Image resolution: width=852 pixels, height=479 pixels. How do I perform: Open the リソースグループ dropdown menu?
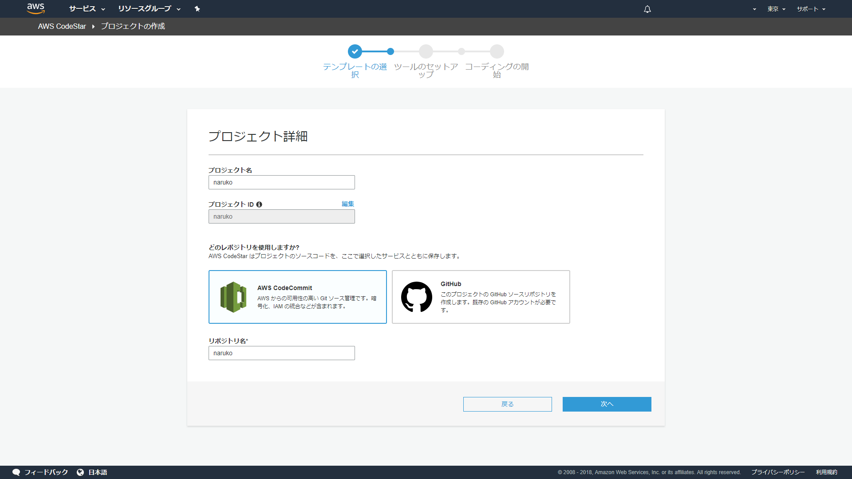click(x=149, y=9)
